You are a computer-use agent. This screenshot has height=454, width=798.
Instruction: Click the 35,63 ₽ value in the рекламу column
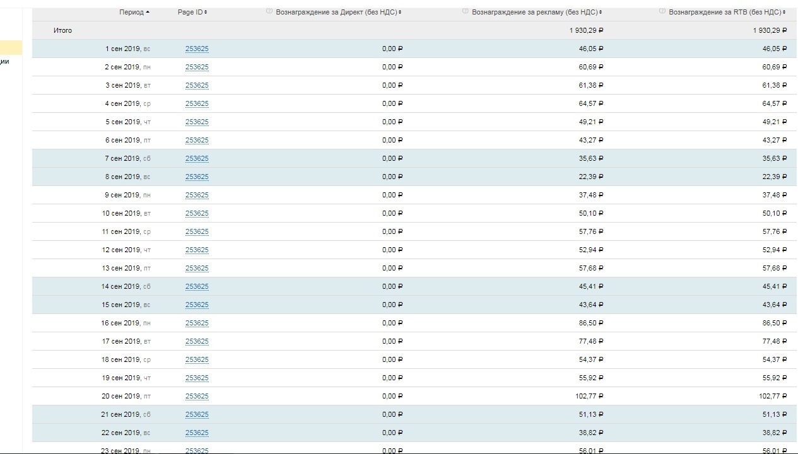591,158
